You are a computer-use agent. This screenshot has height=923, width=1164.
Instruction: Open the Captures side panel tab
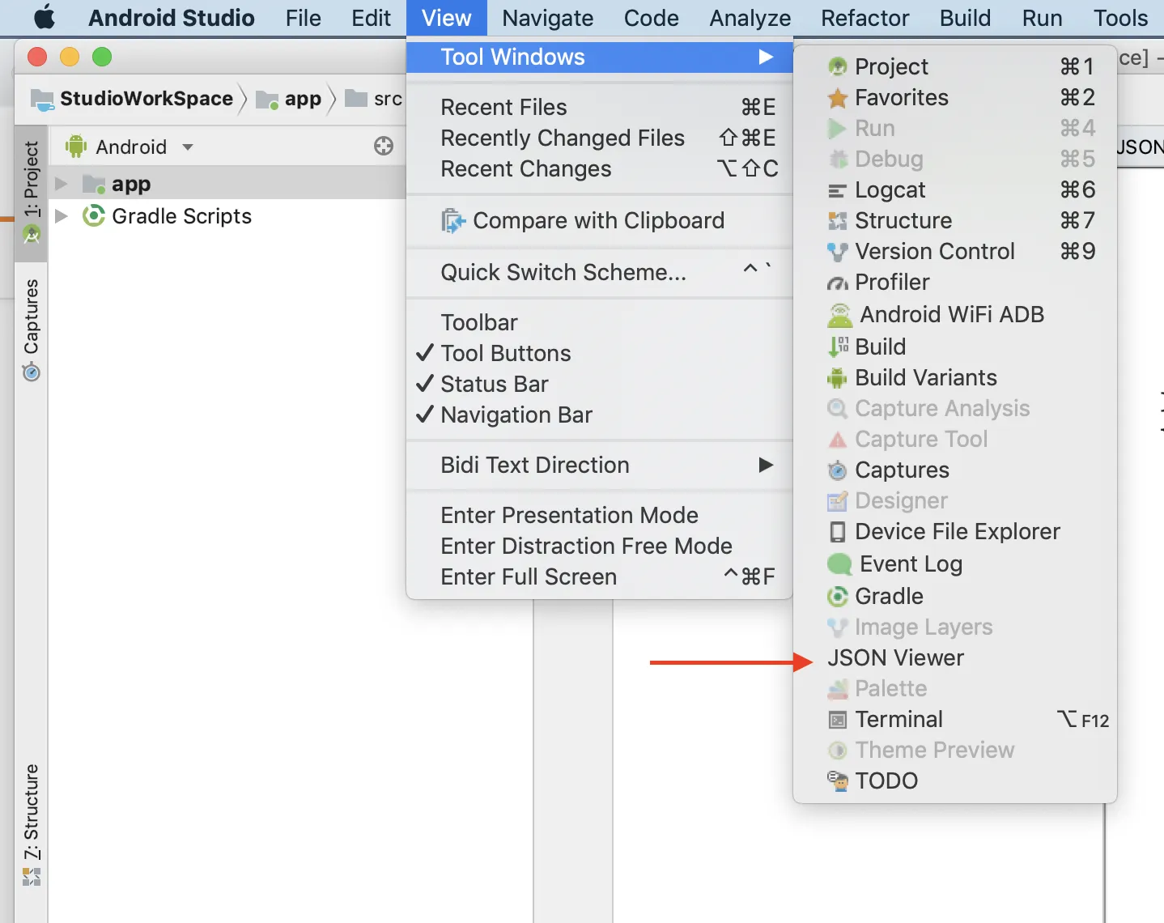[x=31, y=328]
